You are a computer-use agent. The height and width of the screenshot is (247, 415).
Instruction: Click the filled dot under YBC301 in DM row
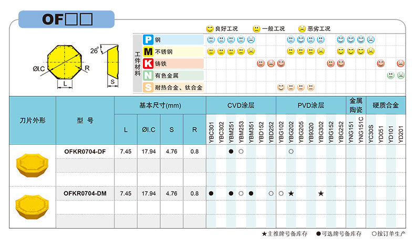[211, 194]
